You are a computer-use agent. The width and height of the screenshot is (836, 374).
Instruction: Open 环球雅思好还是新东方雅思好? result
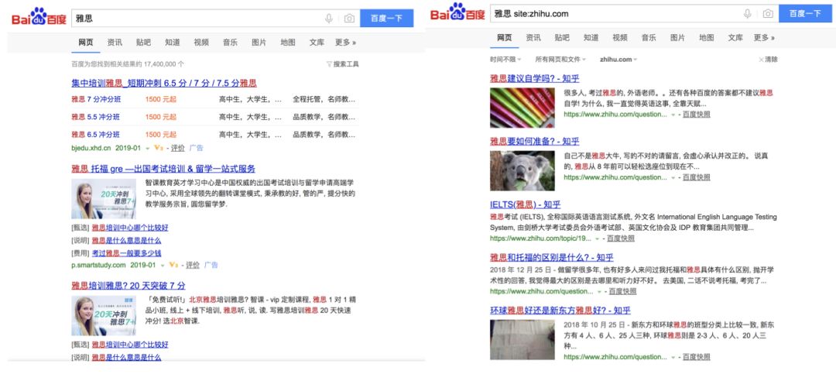[x=560, y=310]
